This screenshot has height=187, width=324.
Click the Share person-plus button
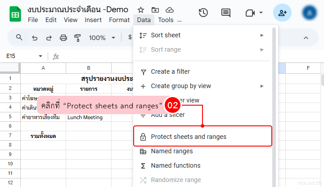[282, 13]
